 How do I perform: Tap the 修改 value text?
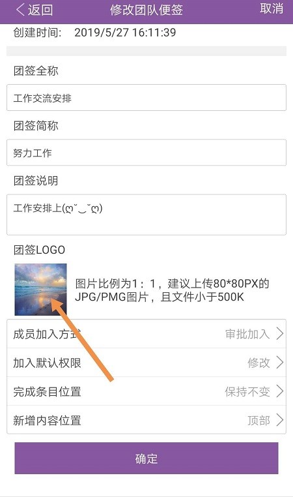pyautogui.click(x=259, y=363)
